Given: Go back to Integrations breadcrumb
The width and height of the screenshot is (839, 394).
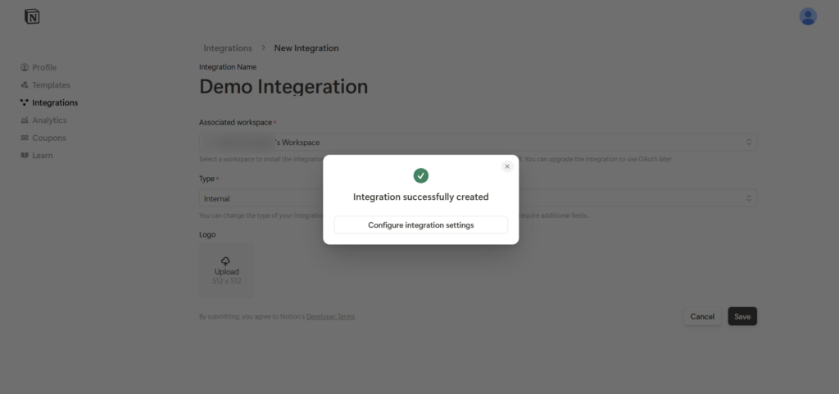Looking at the screenshot, I should click(228, 48).
